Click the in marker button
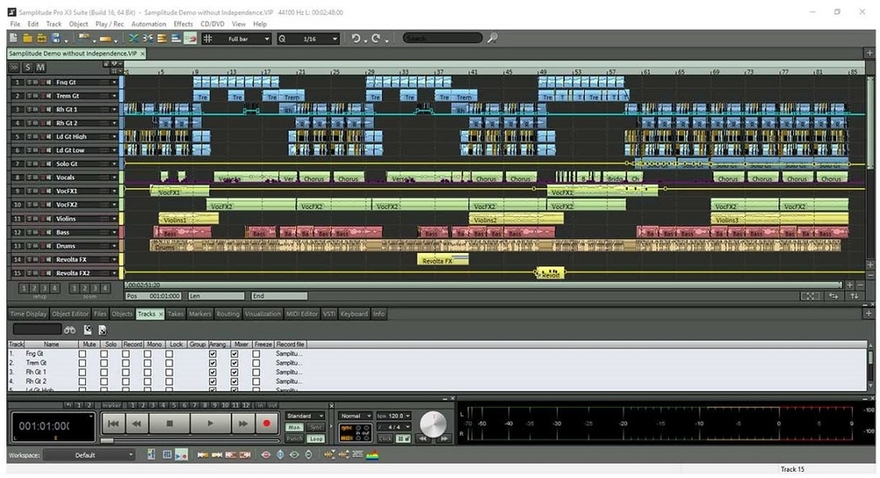Viewport: 880px width, 478px height. [x=260, y=404]
